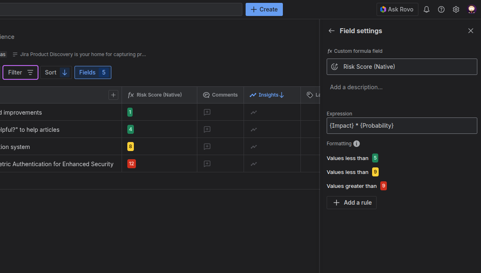
Task: Open notifications via the bell icon
Action: [x=426, y=9]
